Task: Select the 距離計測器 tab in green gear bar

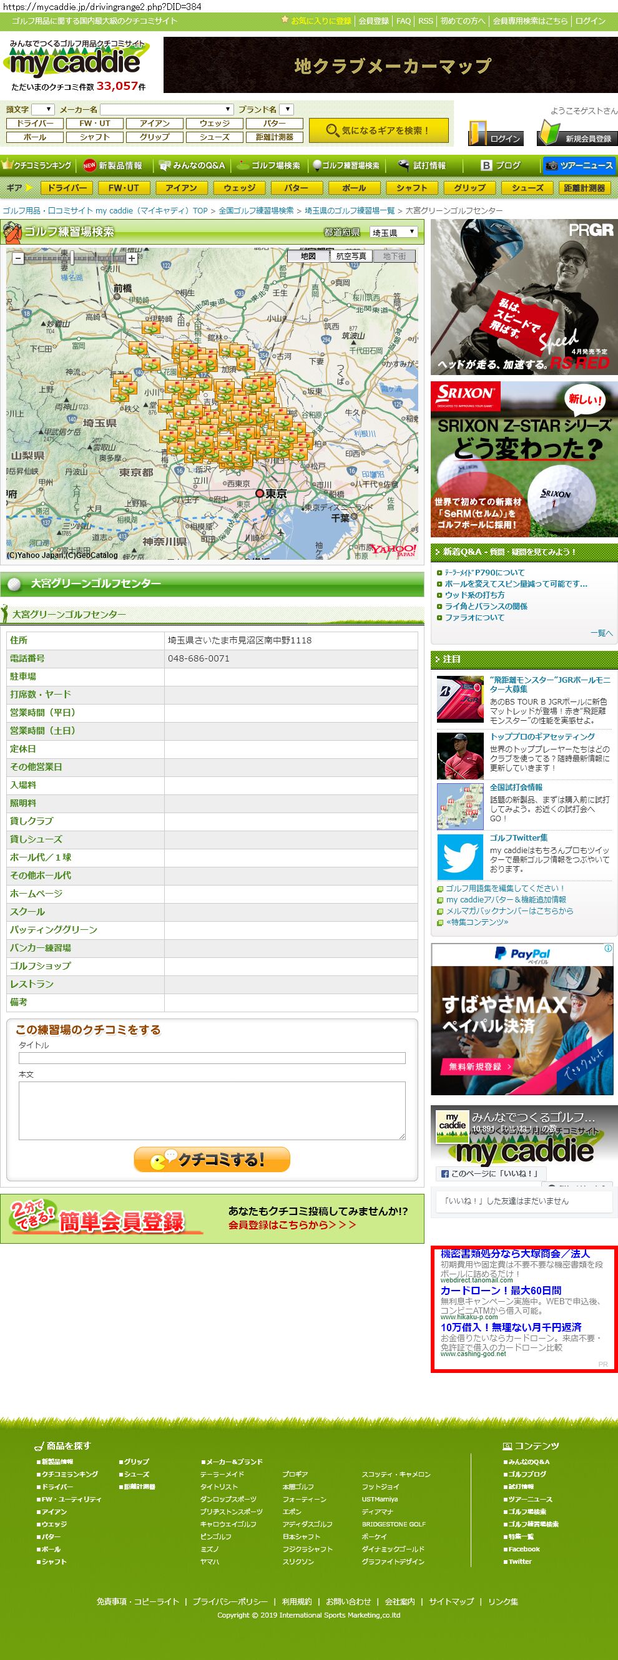Action: pos(584,188)
